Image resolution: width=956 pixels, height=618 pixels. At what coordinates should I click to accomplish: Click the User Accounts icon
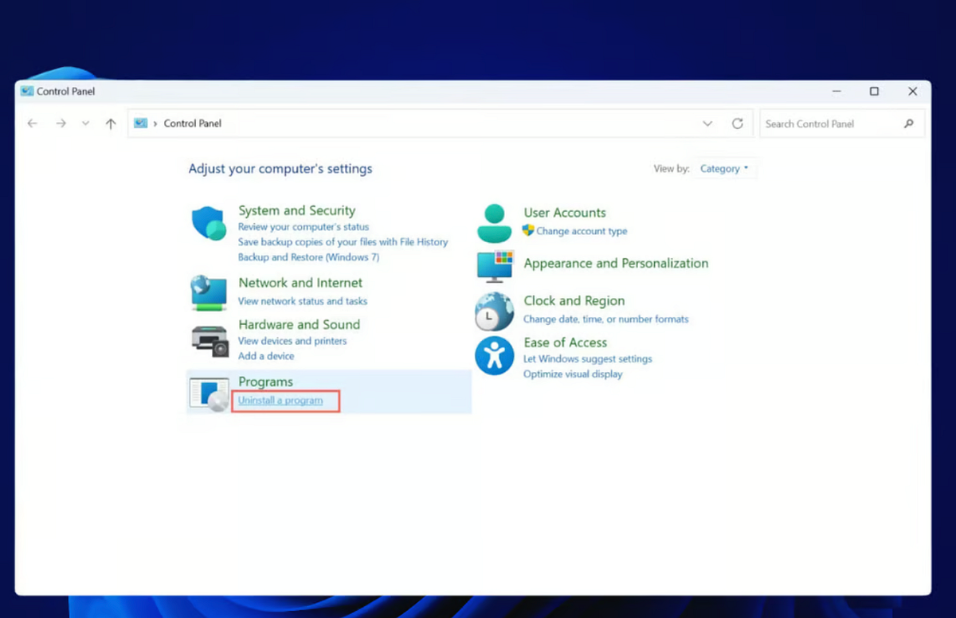click(x=494, y=221)
